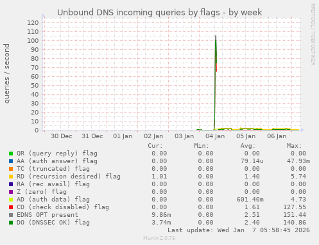Screen dimensions: 319x245
Task: Click the TC flag orange color swatch
Action: pos(11,169)
